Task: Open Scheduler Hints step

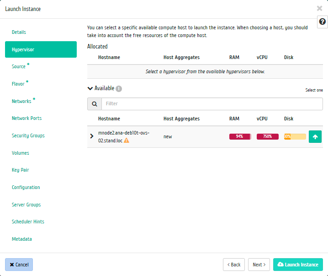Action: [x=28, y=222]
